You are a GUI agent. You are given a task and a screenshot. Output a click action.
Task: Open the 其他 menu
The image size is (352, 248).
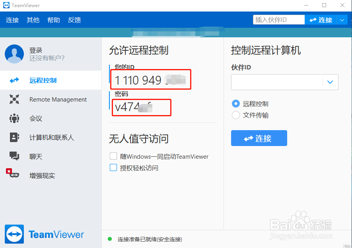(33, 20)
